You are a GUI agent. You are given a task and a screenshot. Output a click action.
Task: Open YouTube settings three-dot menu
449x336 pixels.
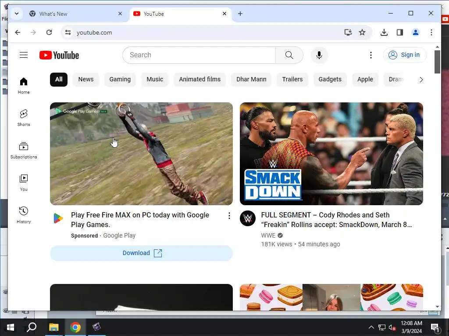(371, 55)
